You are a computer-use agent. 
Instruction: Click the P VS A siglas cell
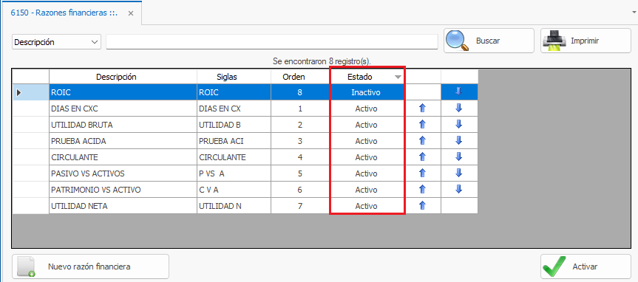pyautogui.click(x=234, y=173)
